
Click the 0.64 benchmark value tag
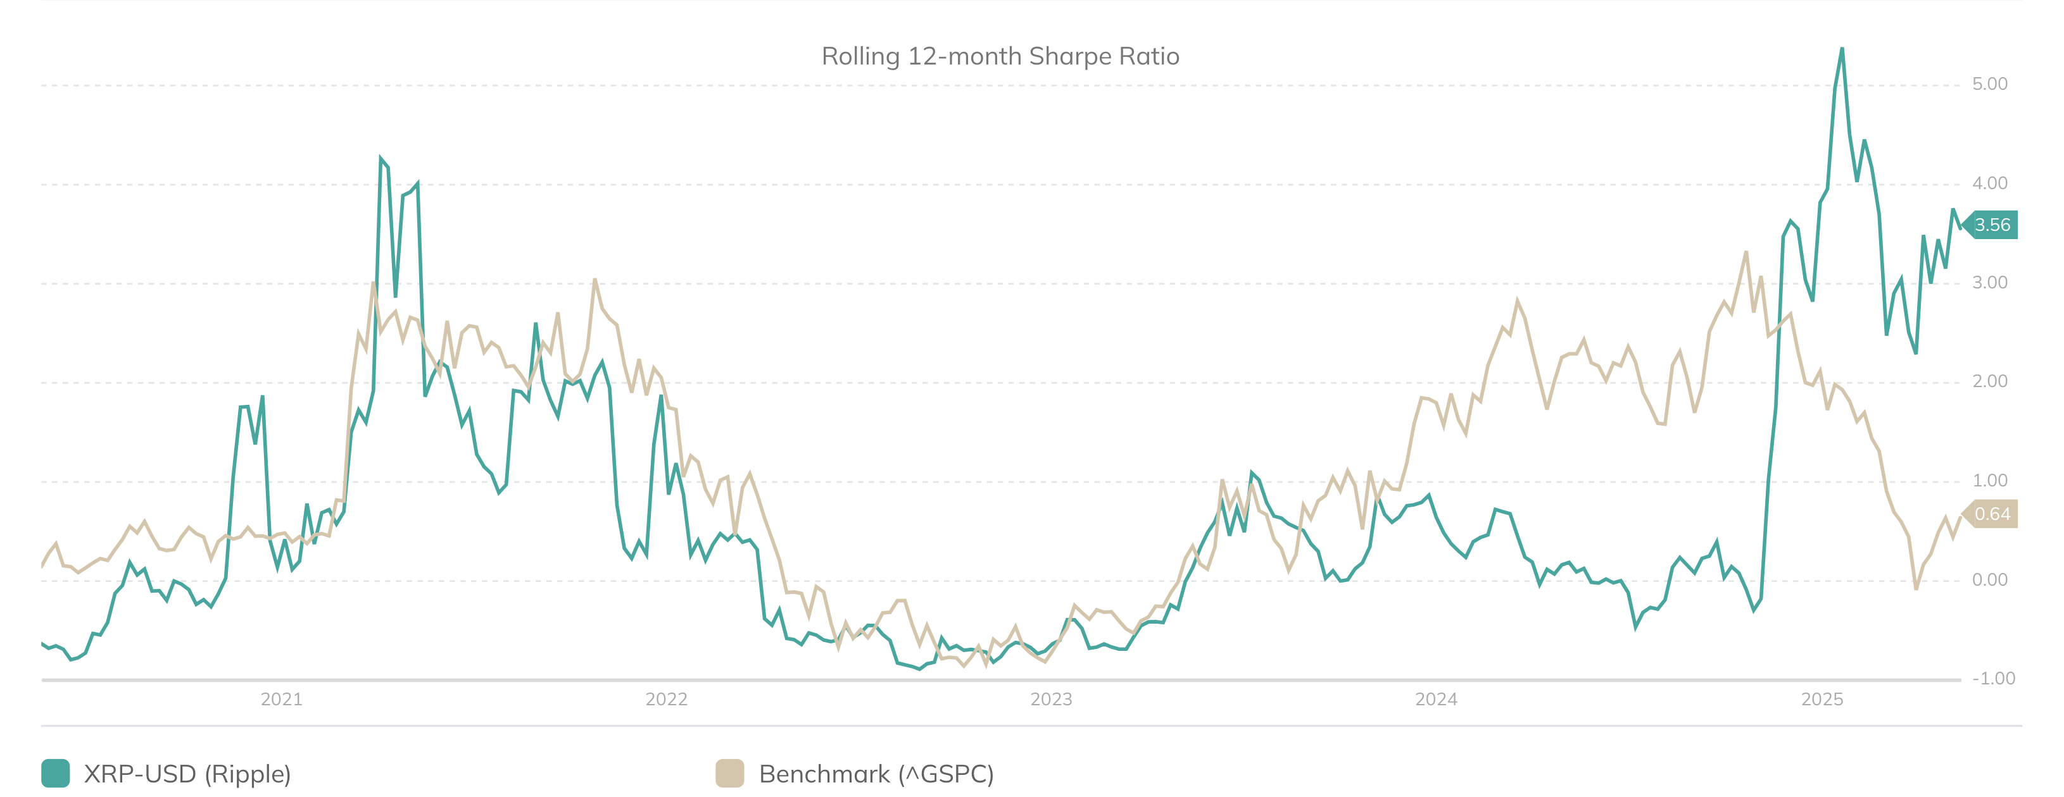(1992, 514)
